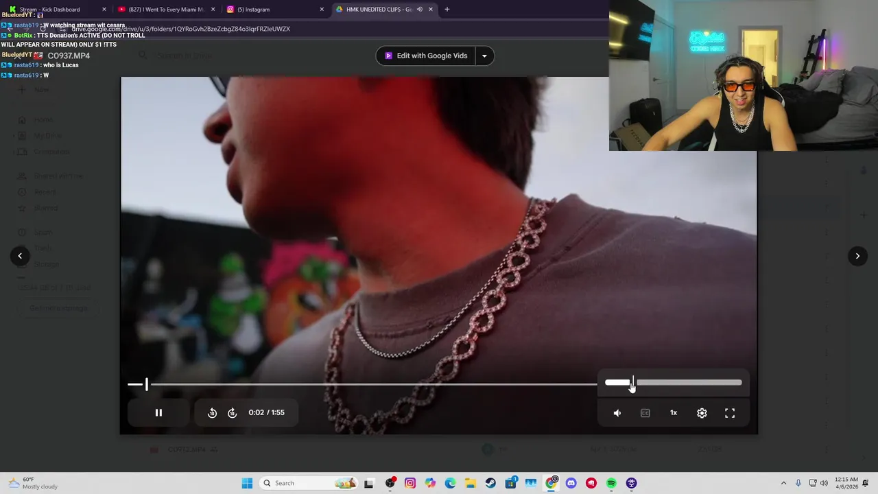Skip the video forward ten seconds
Viewport: 878px width, 494px height.
232,412
